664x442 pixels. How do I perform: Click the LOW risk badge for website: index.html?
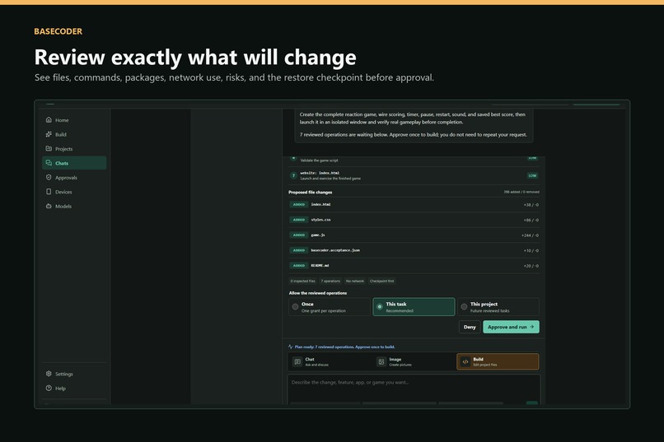coord(532,175)
